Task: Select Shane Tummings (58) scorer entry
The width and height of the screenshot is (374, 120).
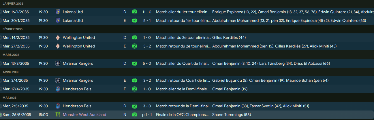Action: point(231,115)
